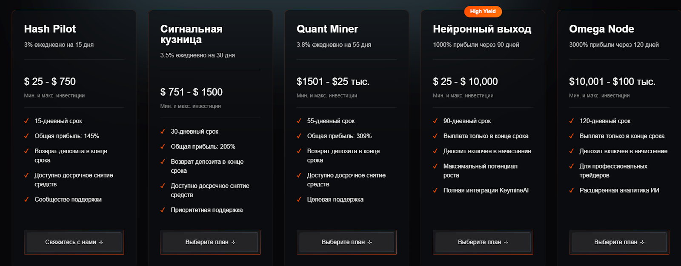Click the checkmark beside "Целевая поддержка"
Image resolution: width=681 pixels, height=266 pixels.
coord(299,200)
